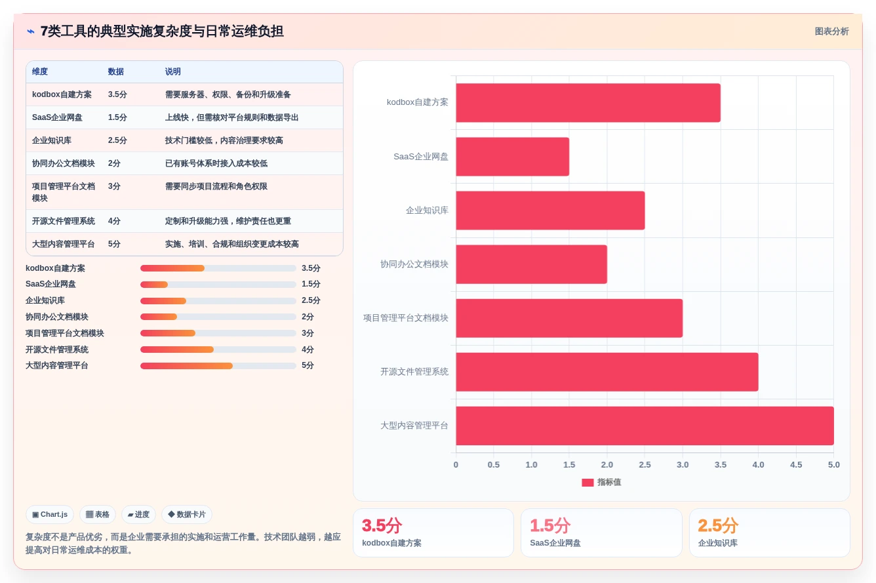Click the 5.0 x-axis tick label

pyautogui.click(x=834, y=465)
